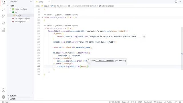Open the notifications bell
This screenshot has width=183, height=103.
(x=180, y=102)
